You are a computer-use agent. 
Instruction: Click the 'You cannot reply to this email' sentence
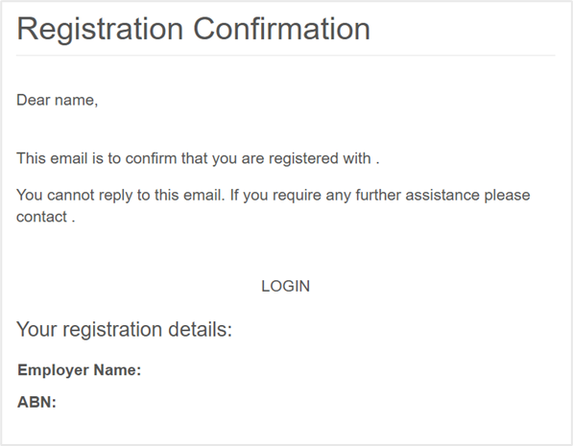pyautogui.click(x=121, y=196)
